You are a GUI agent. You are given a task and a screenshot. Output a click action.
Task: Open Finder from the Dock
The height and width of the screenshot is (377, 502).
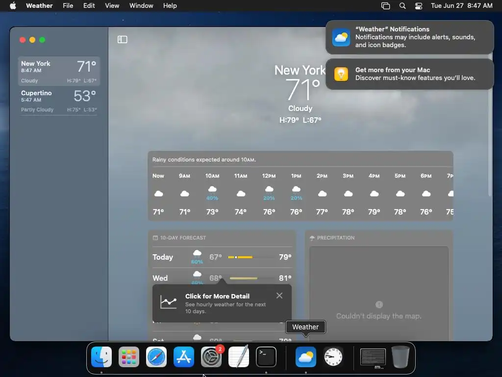pos(101,357)
